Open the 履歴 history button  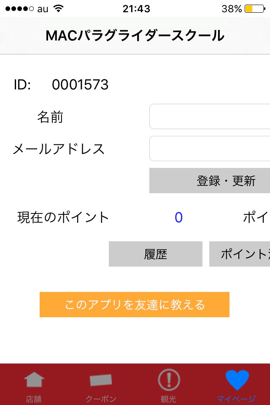coord(156,254)
